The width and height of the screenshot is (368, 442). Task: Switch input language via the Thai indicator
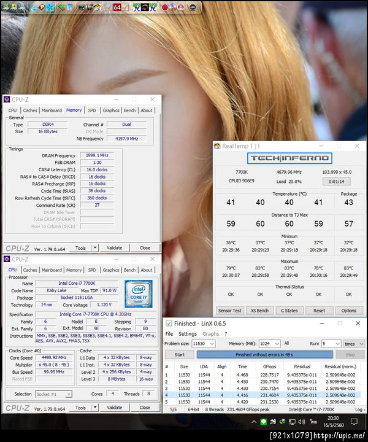pyautogui.click(x=313, y=422)
